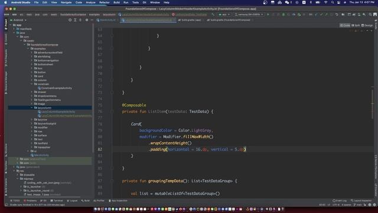
Task: Click project panel gear settings icon
Action: click(87, 20)
